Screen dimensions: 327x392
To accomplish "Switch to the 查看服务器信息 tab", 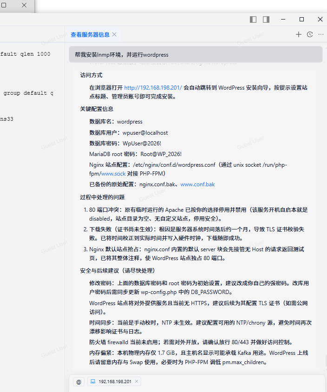I will (x=90, y=35).
